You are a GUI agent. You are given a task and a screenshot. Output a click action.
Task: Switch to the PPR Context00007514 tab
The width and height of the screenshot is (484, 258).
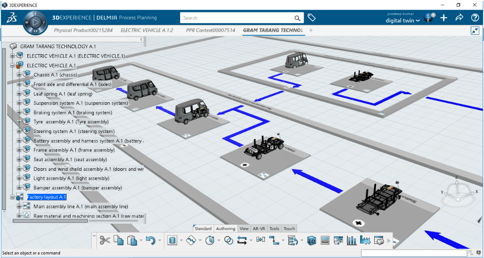click(x=211, y=30)
